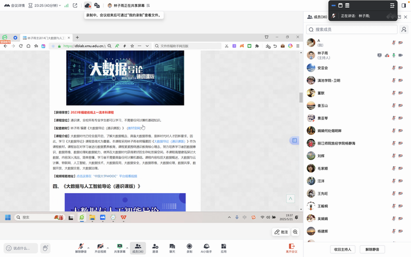Viewport: 411px width, 257px height.
Task: Click the 离开会议 leave meeting button
Action: (x=292, y=248)
